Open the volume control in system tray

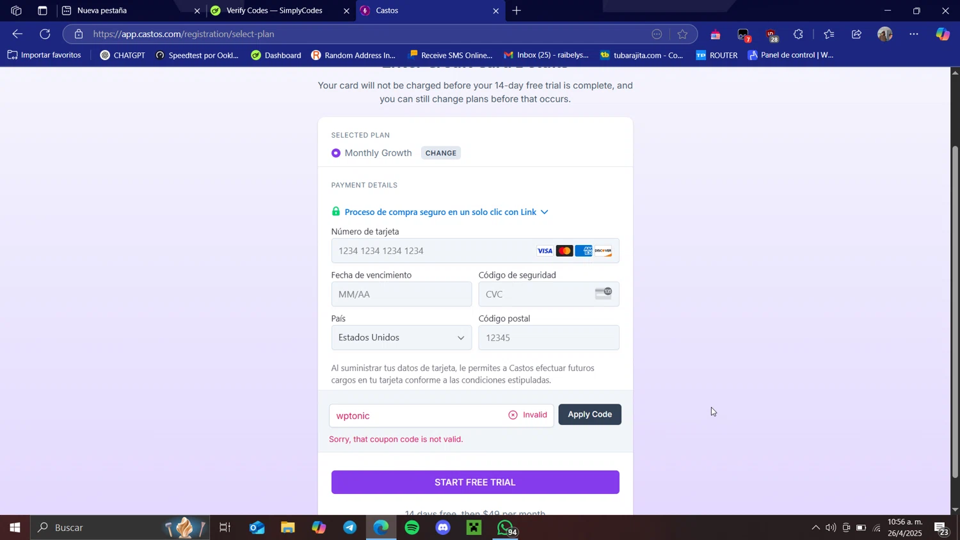point(831,528)
